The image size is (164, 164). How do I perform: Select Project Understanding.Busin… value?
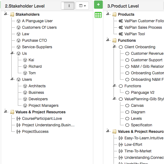pyautogui.click(x=48, y=125)
